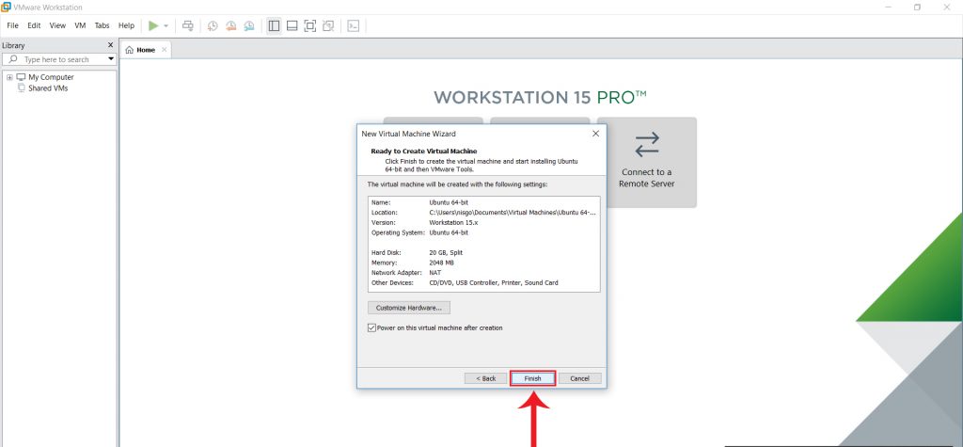963x447 pixels.
Task: Click the search magnifier icon in Library
Action: point(13,59)
